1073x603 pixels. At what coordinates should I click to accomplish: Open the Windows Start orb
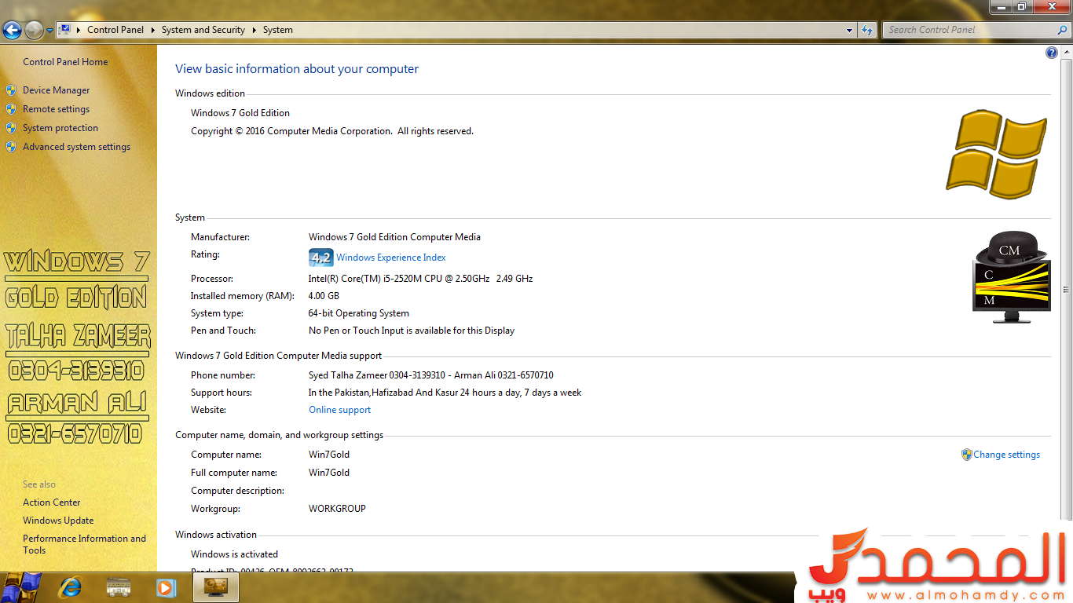click(x=22, y=587)
